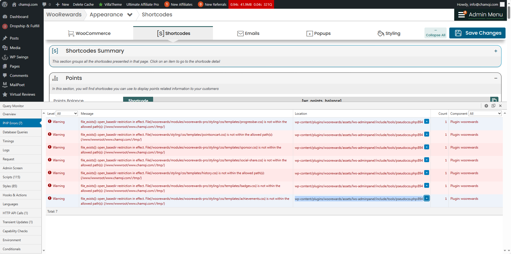Image resolution: width=511 pixels, height=254 pixels.
Task: Open Timings panel
Action: (x=21, y=141)
